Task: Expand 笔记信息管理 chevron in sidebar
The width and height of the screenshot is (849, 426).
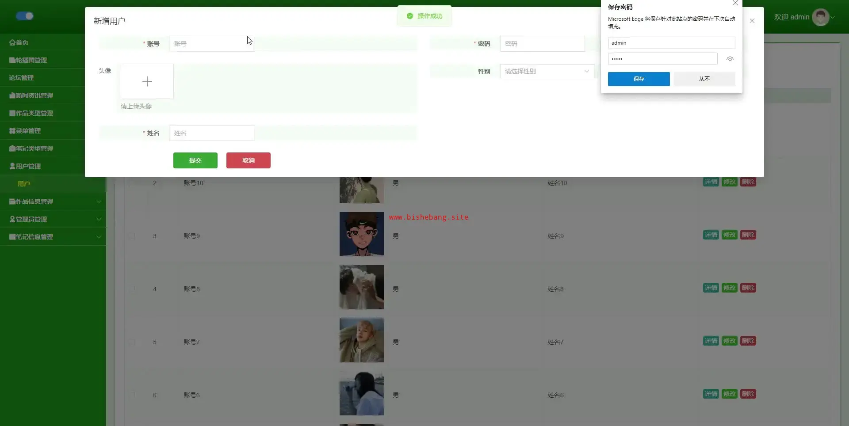Action: (x=99, y=237)
